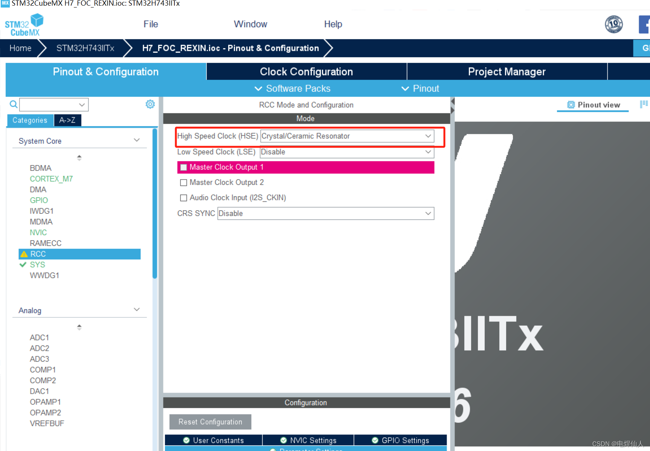
Task: Select CORTEX_M7 in System Core
Action: coord(51,179)
